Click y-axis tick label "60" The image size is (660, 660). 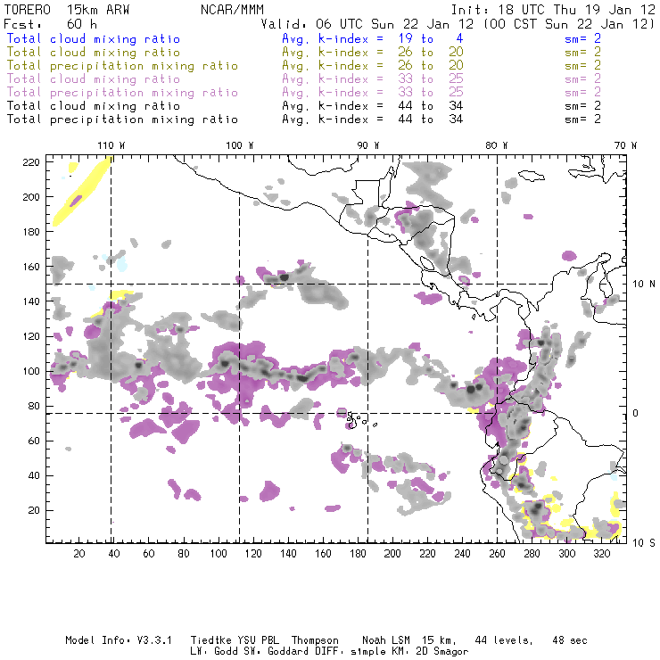(34, 441)
